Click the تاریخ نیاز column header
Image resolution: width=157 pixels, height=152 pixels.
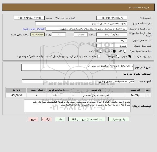click(x=16, y=90)
